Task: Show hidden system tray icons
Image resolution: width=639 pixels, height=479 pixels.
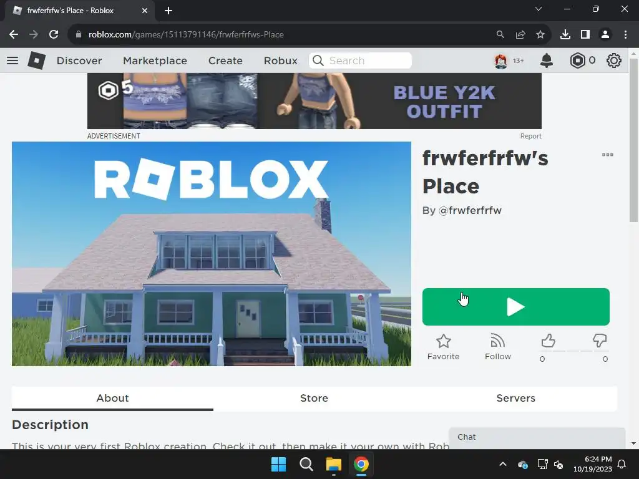Action: (503, 464)
